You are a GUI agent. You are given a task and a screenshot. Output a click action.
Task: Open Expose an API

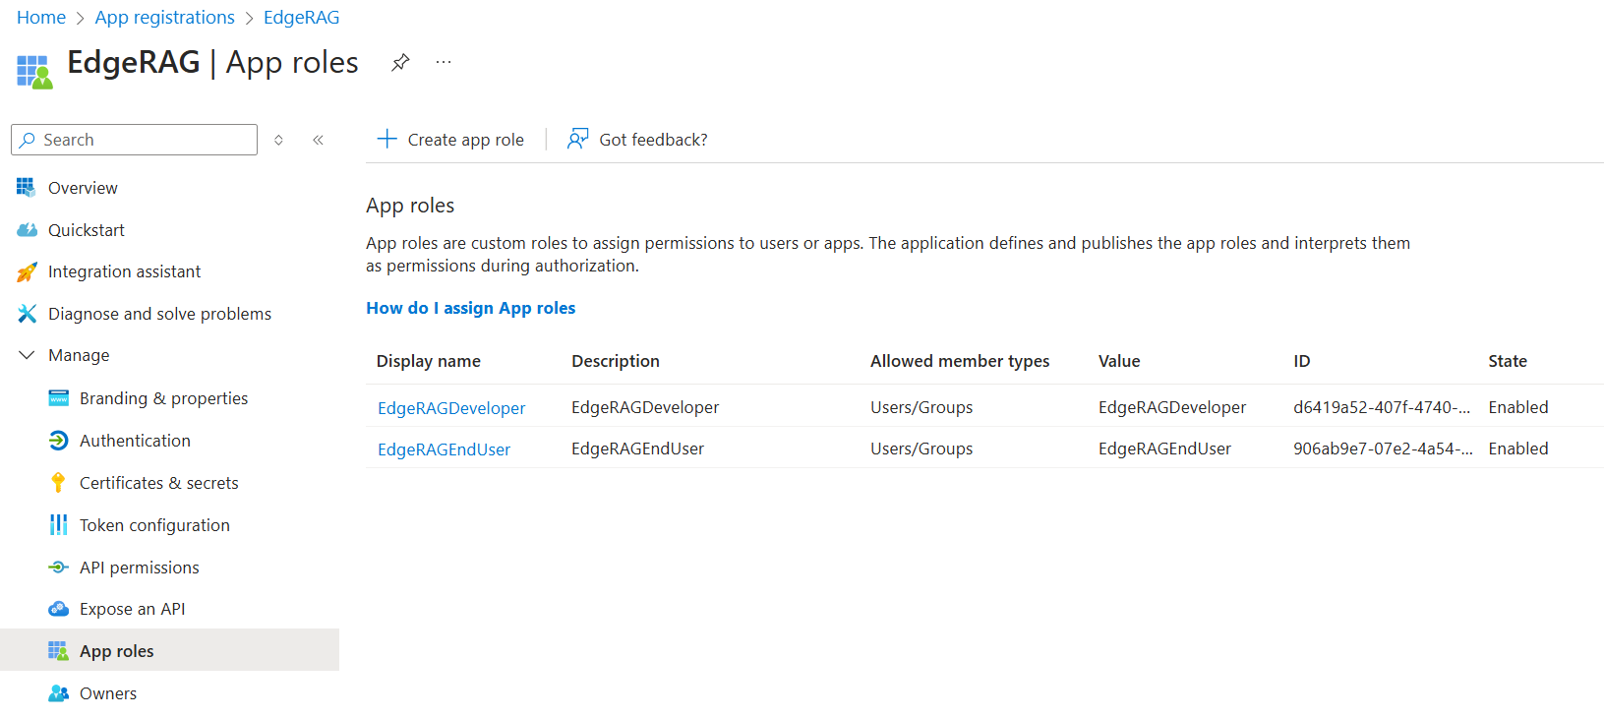coord(133,609)
